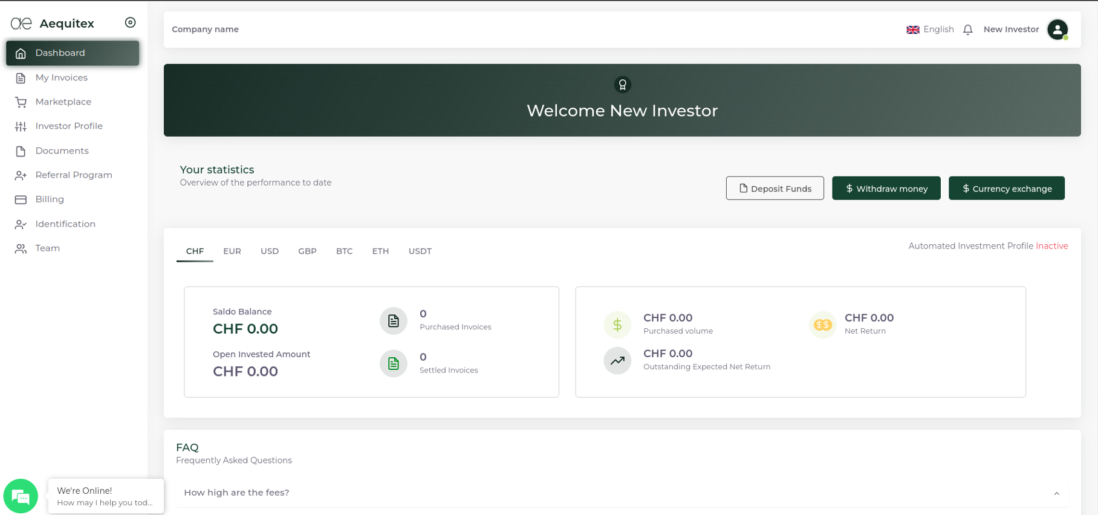
Task: Open the notifications bell
Action: pos(967,30)
